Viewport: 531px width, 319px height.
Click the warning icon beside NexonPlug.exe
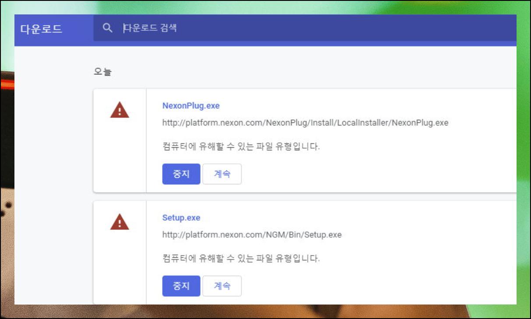[x=120, y=110]
